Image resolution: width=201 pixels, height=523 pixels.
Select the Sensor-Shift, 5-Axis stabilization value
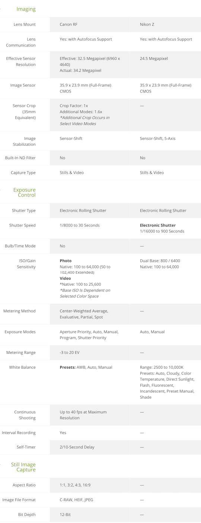click(157, 138)
